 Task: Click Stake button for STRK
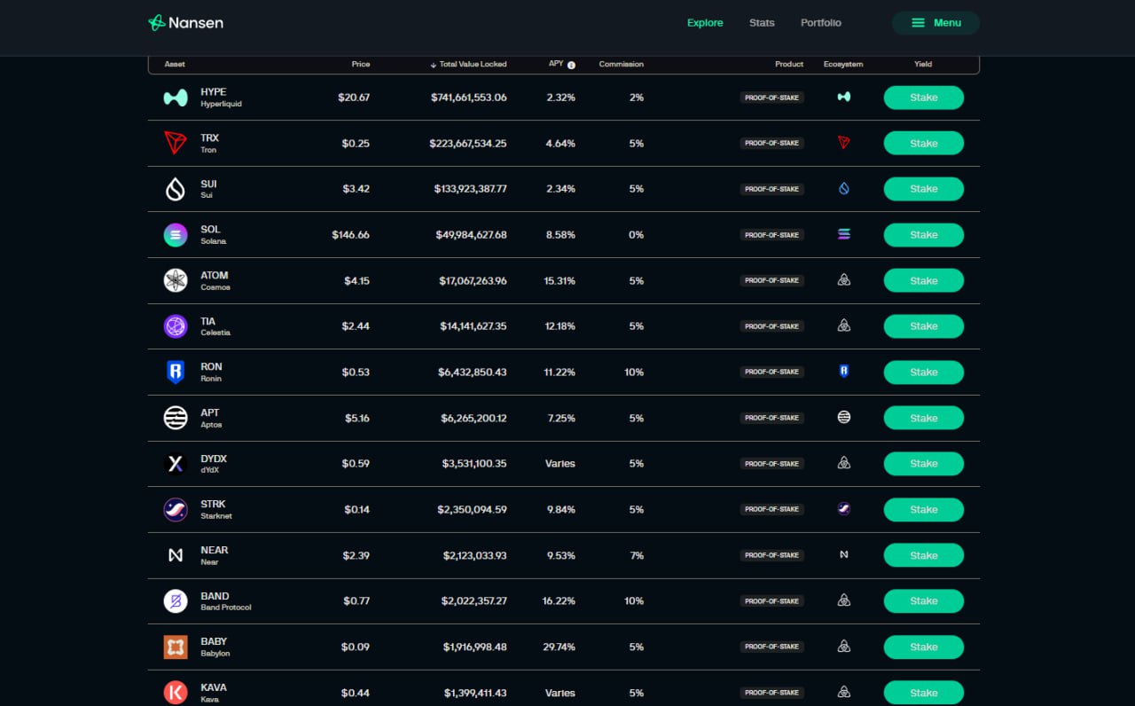(x=924, y=510)
